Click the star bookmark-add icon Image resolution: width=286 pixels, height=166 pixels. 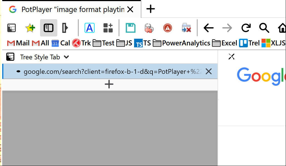[30, 28]
